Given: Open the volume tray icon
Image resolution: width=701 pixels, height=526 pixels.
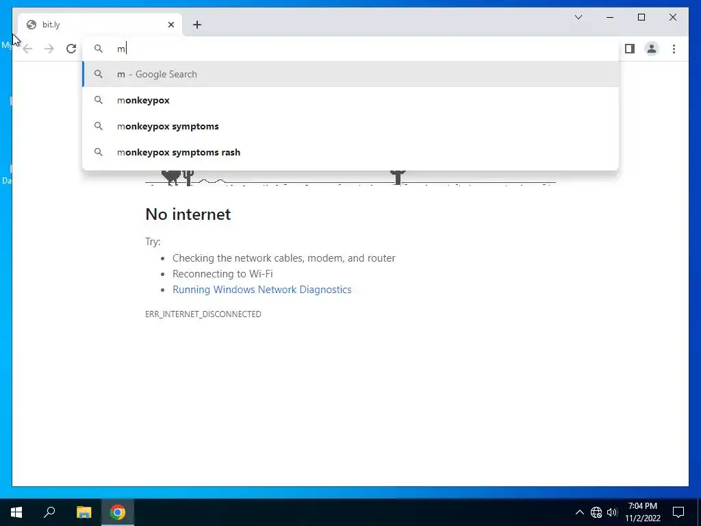Looking at the screenshot, I should 612,512.
